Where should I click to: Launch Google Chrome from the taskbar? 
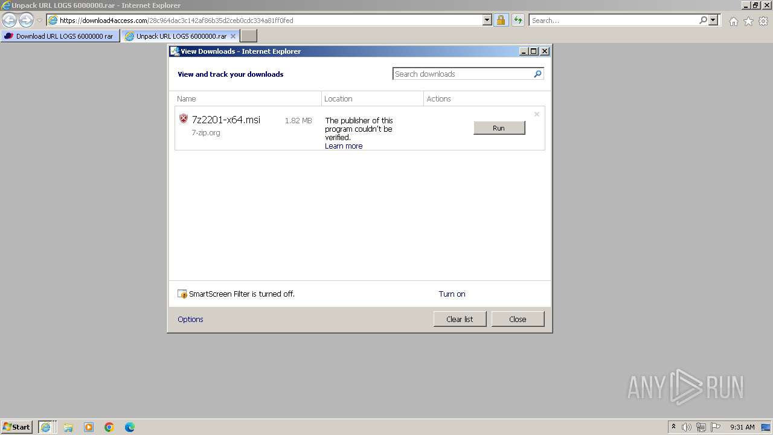pos(109,427)
